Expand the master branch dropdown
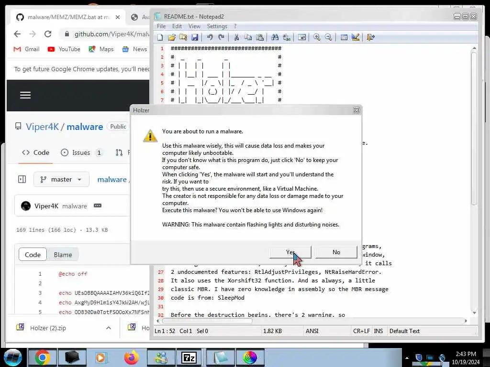The height and width of the screenshot is (367, 490). [61, 180]
